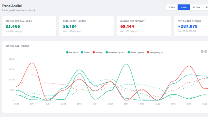Viewport: 208px width, 117px height.
Task: Click the Günlük Ort. Mal Kabul value 33.466
Action: click(x=13, y=26)
